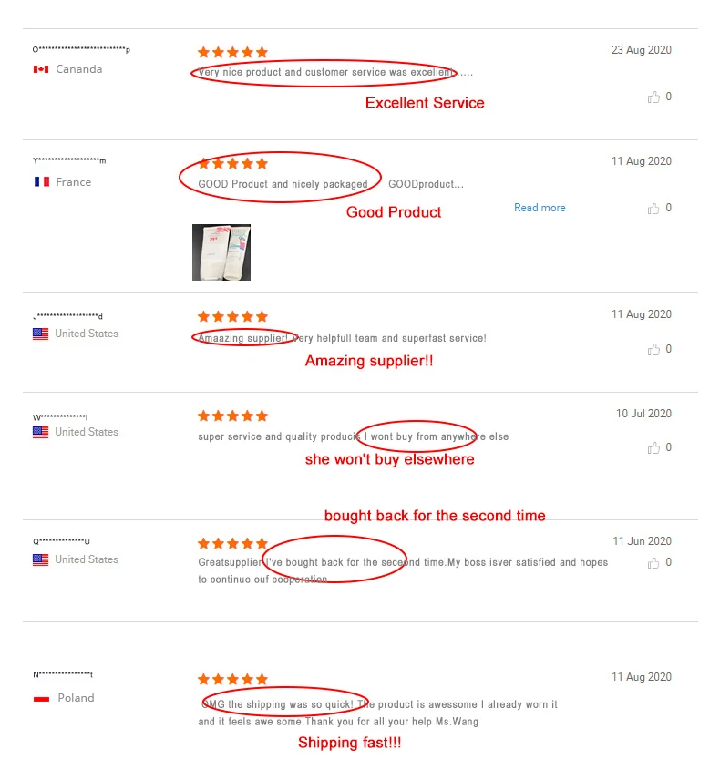
Task: Like the 11 Jun 2020 review
Action: coord(653,563)
